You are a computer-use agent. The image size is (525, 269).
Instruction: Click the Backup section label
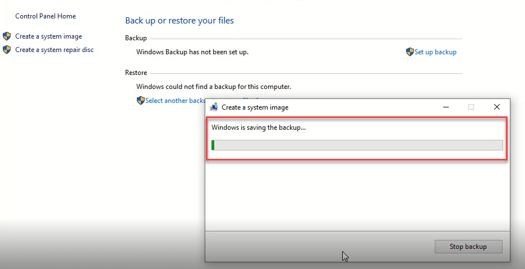click(136, 38)
